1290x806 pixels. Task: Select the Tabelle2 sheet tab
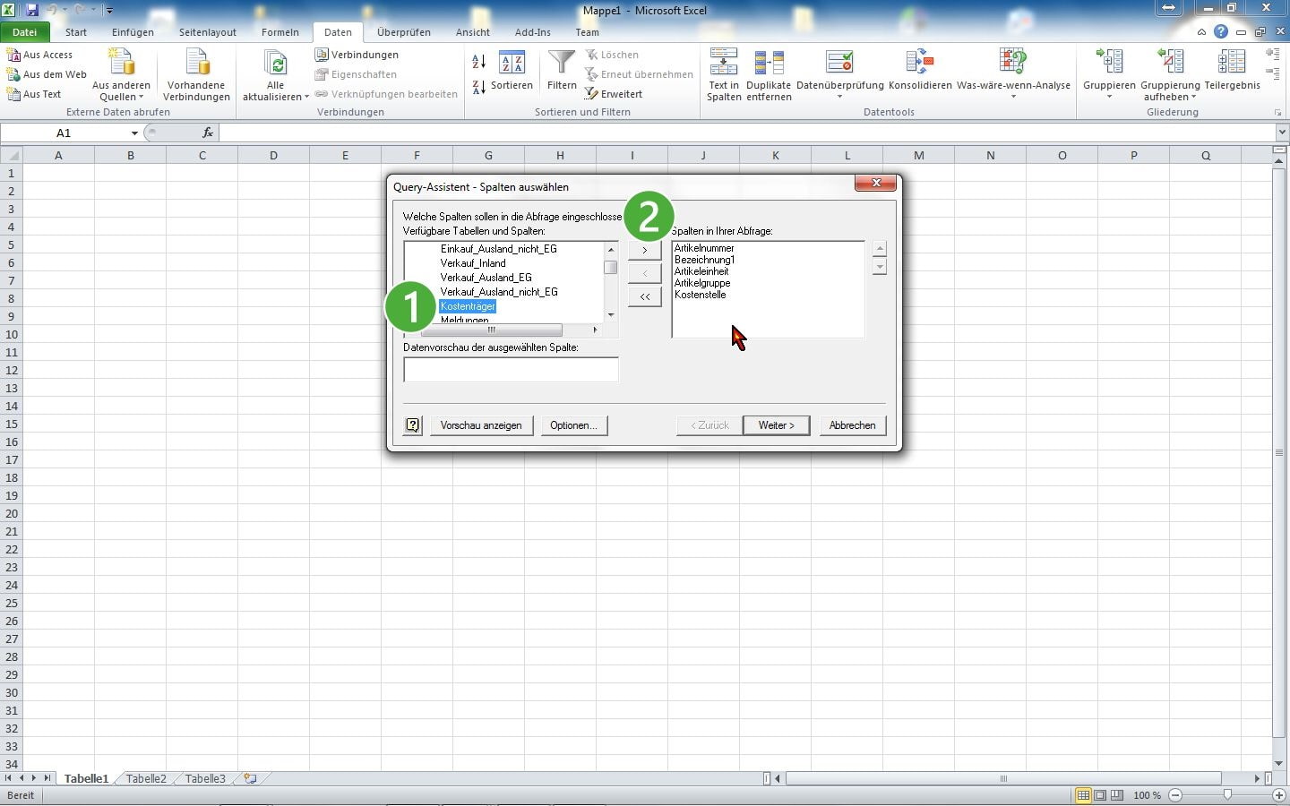[146, 778]
